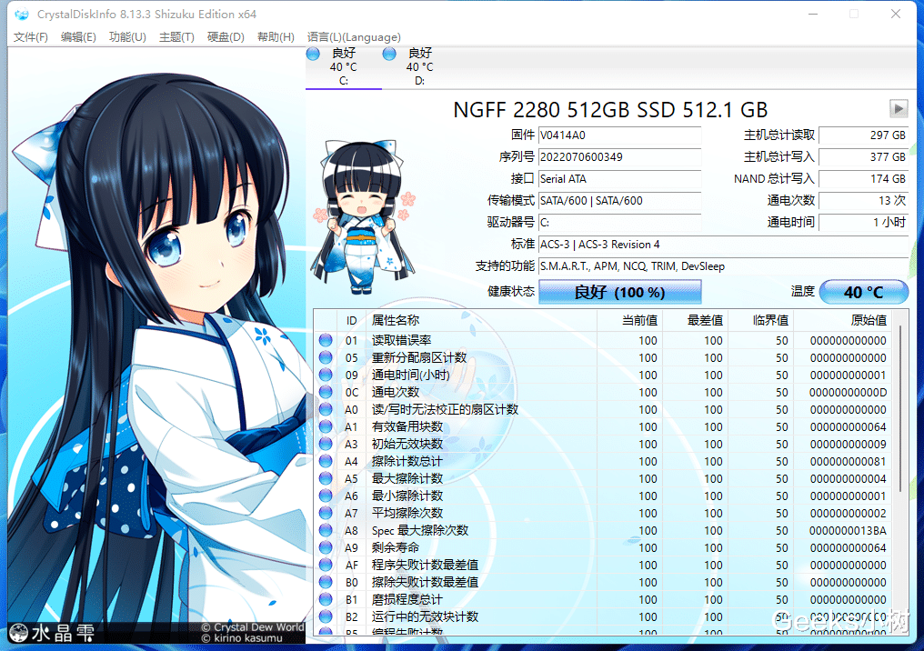
Task: Open the 语言(L)(Language) menu
Action: [354, 37]
